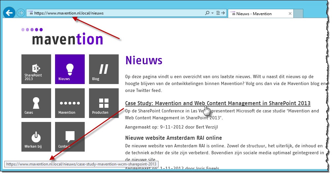Click the Mavention logo

62,36
